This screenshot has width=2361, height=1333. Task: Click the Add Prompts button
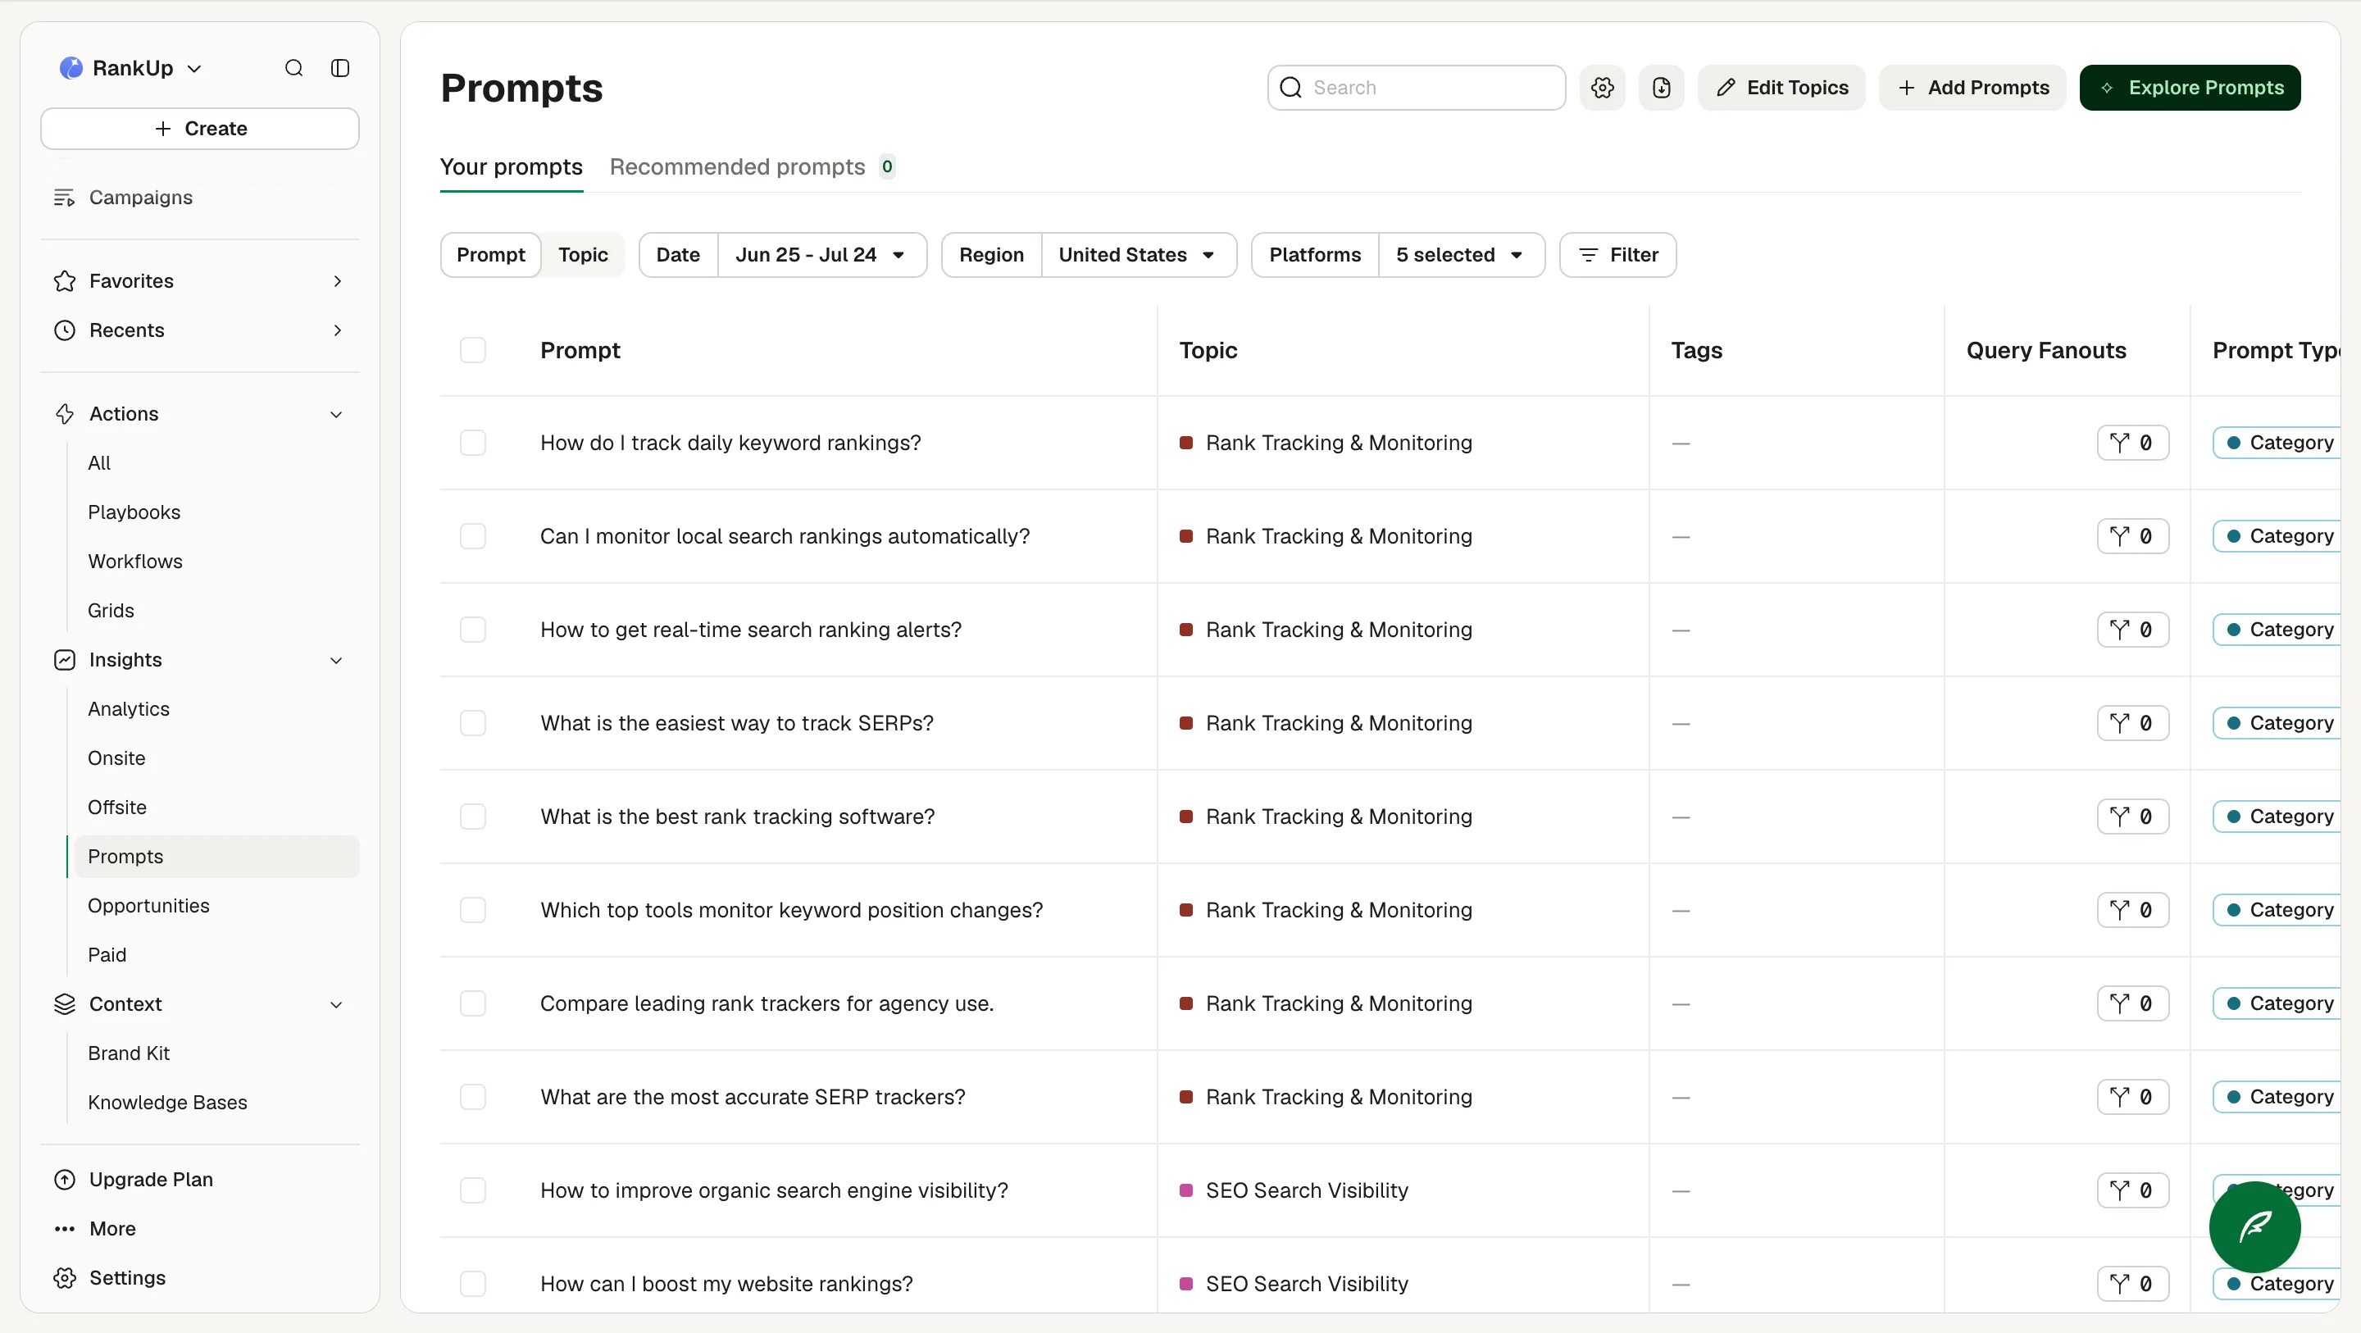coord(1972,87)
